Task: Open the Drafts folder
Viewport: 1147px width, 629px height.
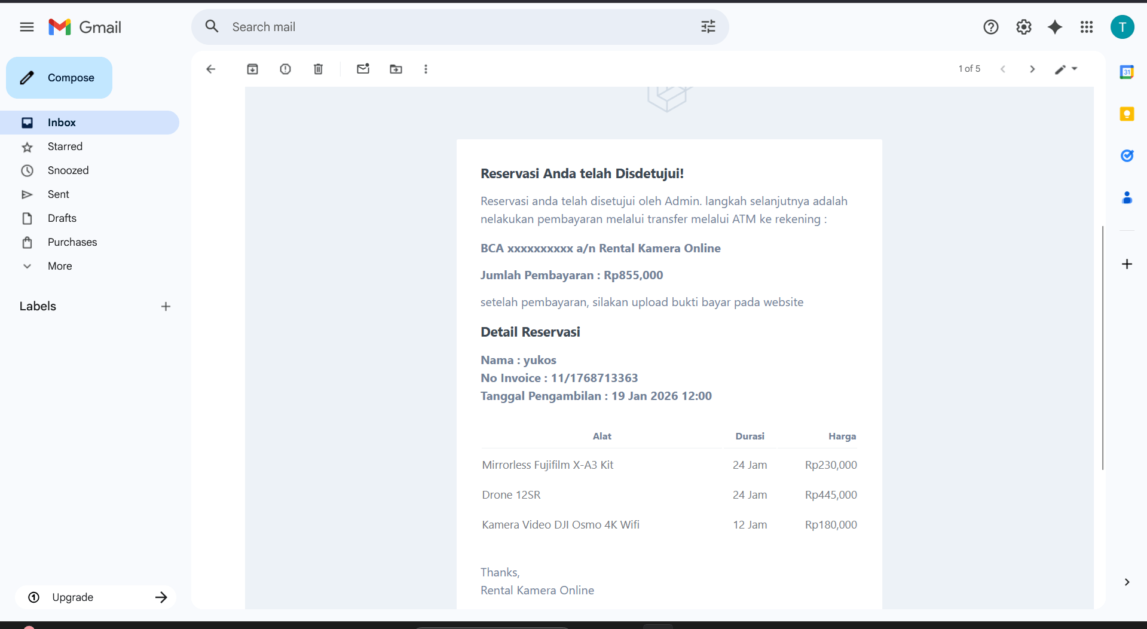Action: click(x=90, y=218)
